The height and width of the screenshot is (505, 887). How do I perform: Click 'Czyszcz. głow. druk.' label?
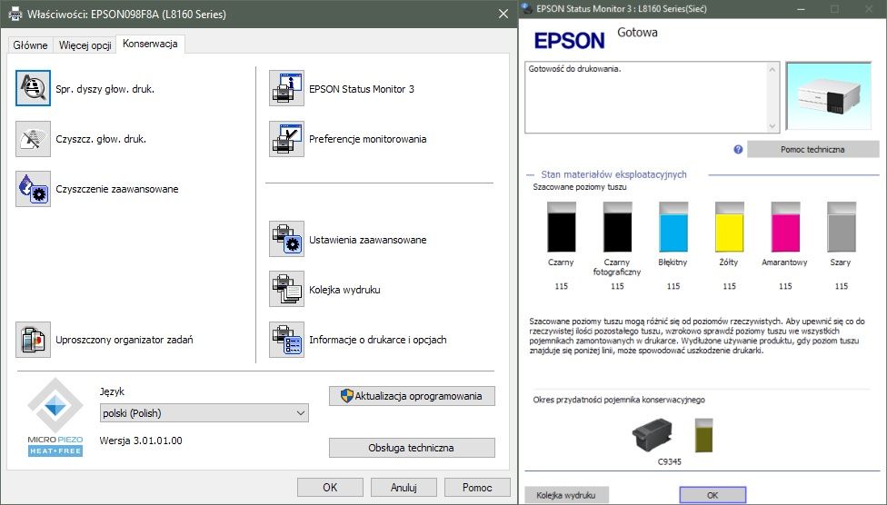tap(101, 139)
